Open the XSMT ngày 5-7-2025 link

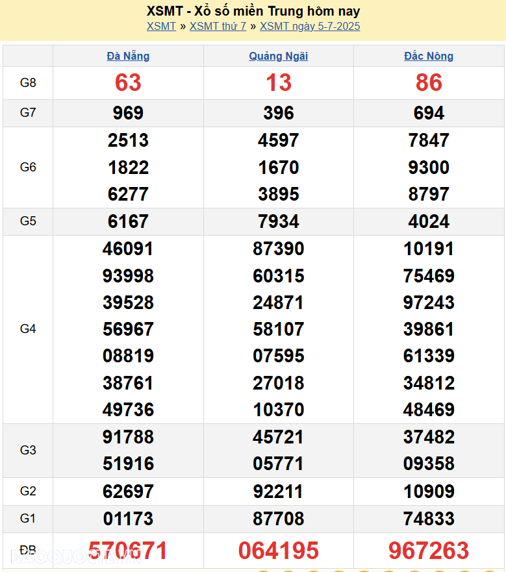point(309,27)
